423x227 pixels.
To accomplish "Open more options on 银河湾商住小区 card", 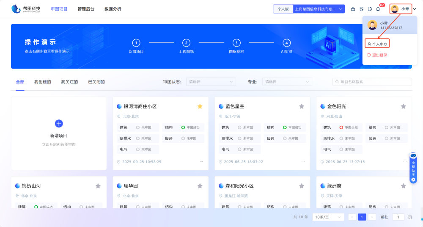I will (x=201, y=162).
